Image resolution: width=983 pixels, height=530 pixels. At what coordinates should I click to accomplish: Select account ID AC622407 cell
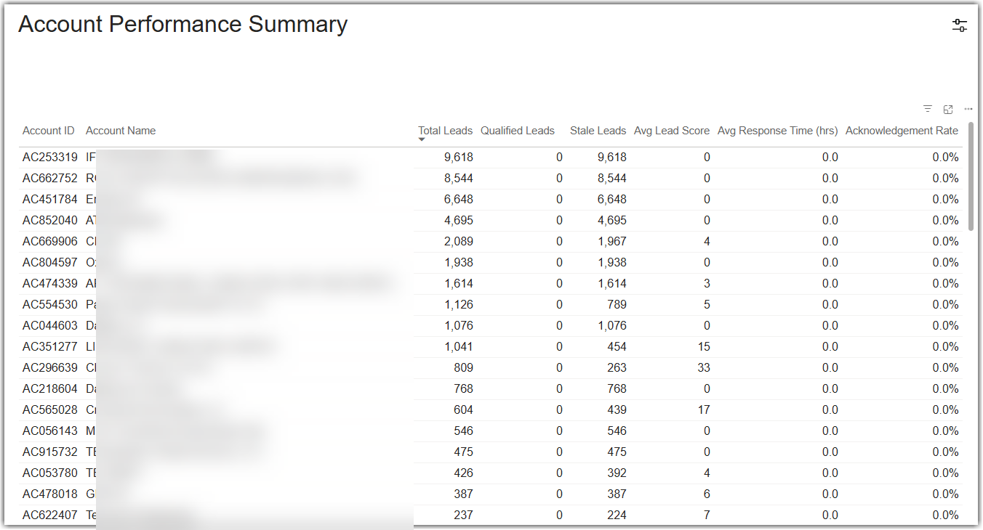coord(50,515)
